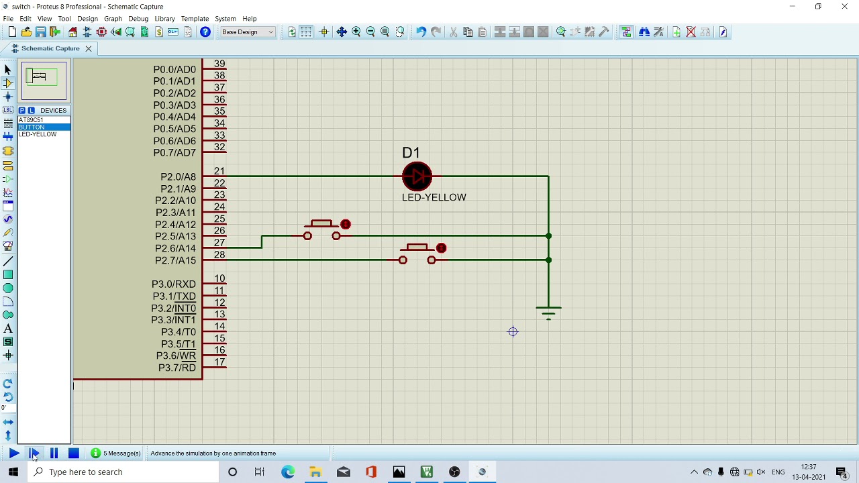Image resolution: width=859 pixels, height=483 pixels.
Task: Select BUTTON in devices list
Action: pyautogui.click(x=44, y=127)
